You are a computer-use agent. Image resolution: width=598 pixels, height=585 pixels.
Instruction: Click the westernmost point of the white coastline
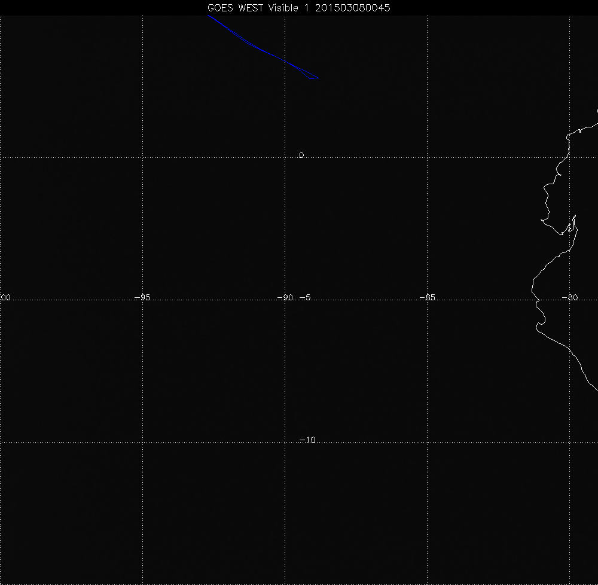(532, 289)
